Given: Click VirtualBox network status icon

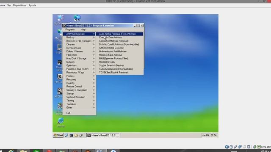Looking at the screenshot, I should (240, 147).
